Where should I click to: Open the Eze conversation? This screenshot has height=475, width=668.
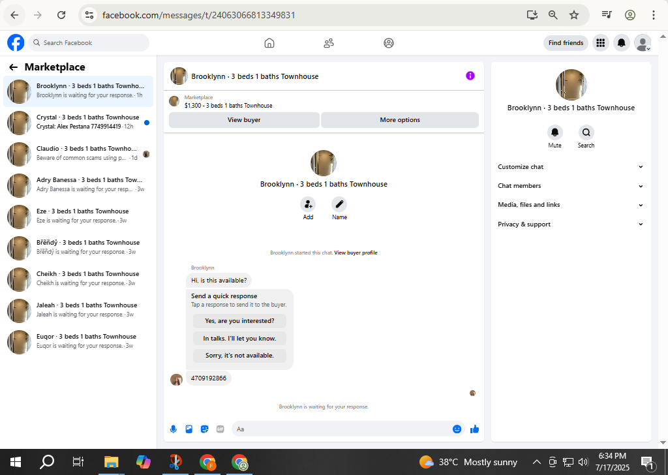click(x=78, y=217)
